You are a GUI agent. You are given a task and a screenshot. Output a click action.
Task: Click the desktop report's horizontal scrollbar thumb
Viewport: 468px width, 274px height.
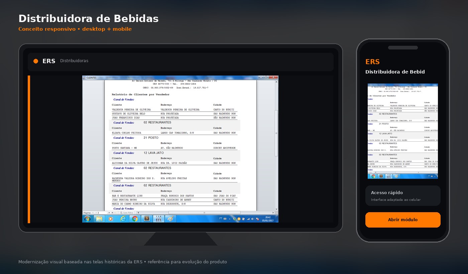click(204, 213)
